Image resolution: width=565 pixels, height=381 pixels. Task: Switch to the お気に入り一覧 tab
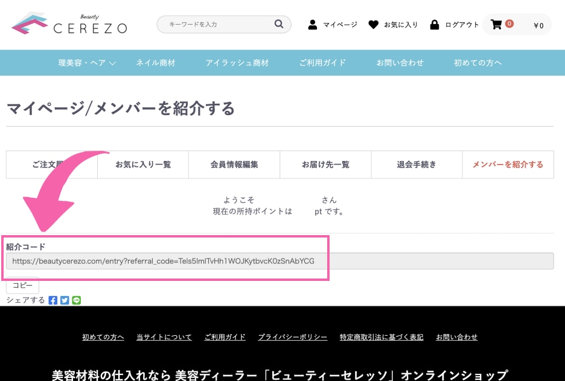pos(143,165)
